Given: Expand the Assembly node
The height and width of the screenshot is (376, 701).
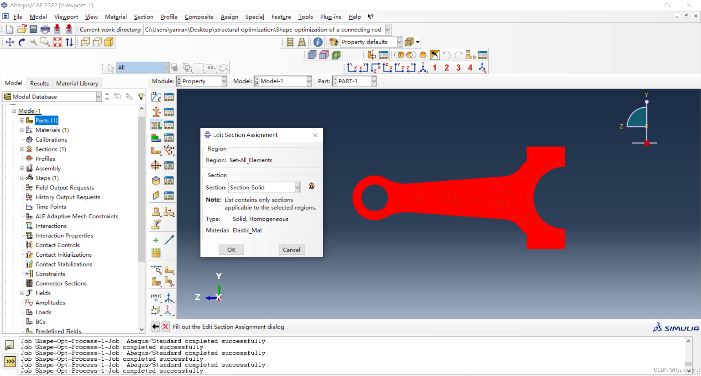Looking at the screenshot, I should pos(22,168).
